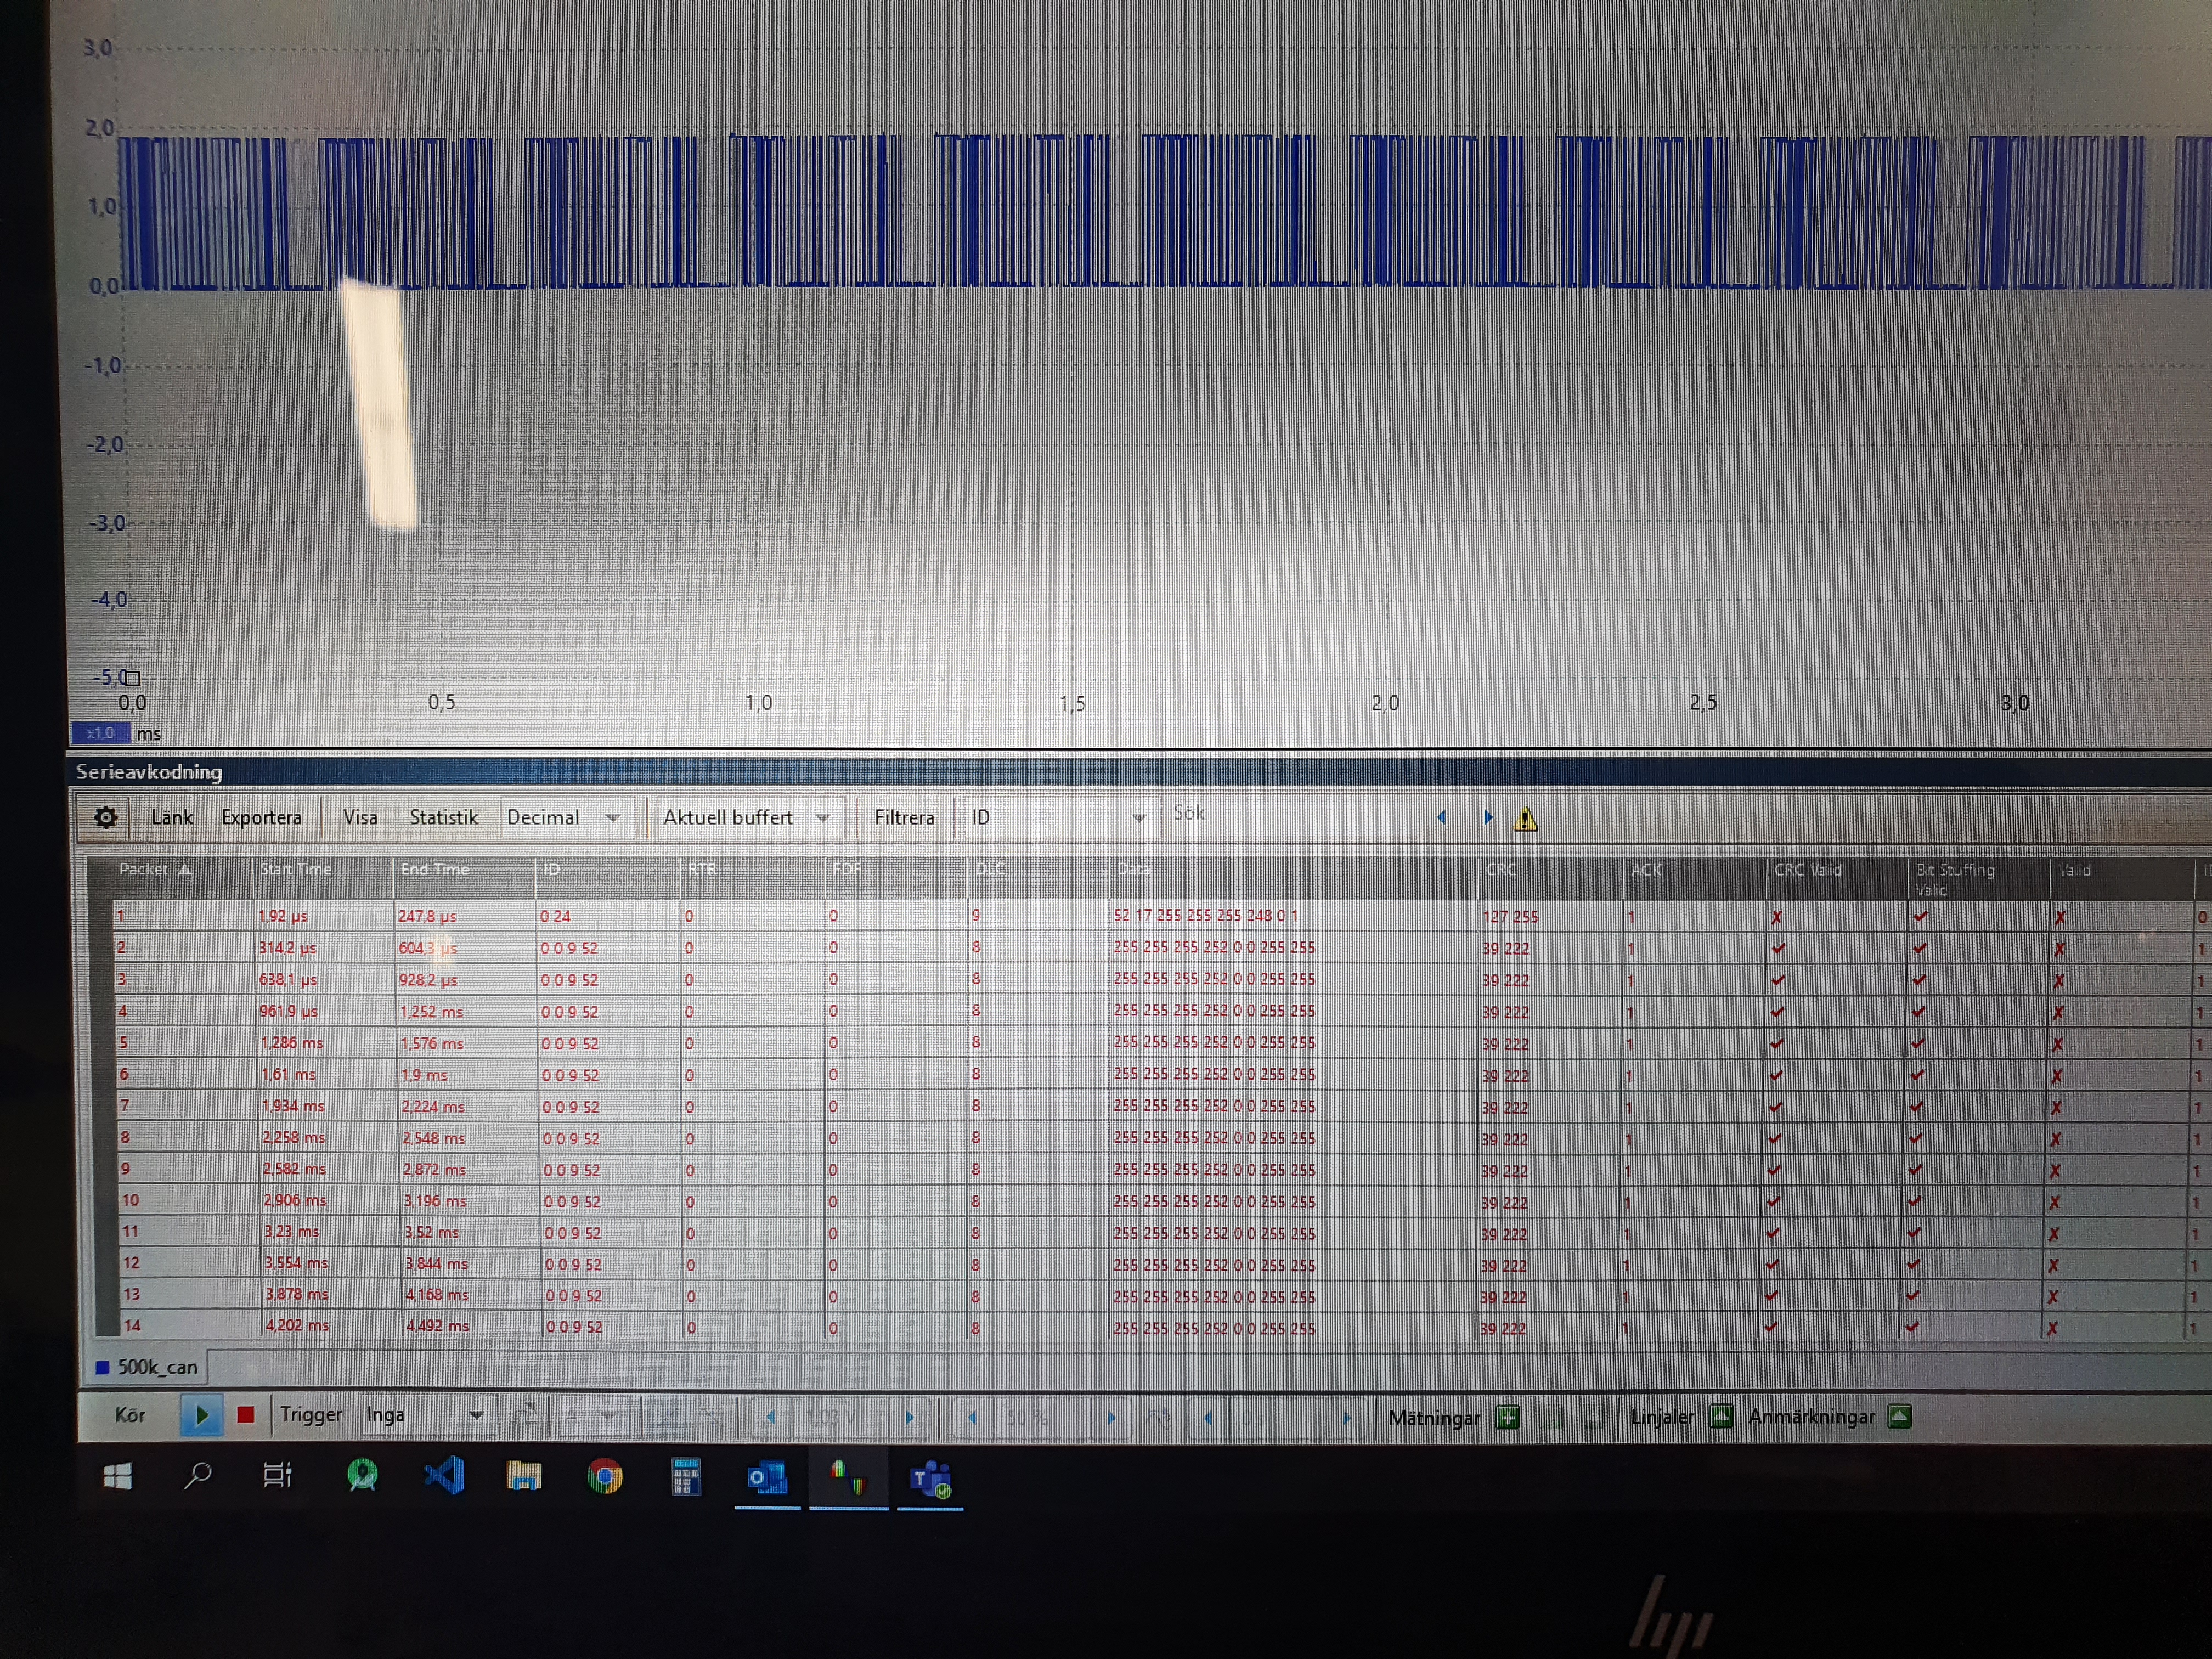Go to previous search result arrow
Screen dimensions: 2212x1659
[x=1441, y=817]
